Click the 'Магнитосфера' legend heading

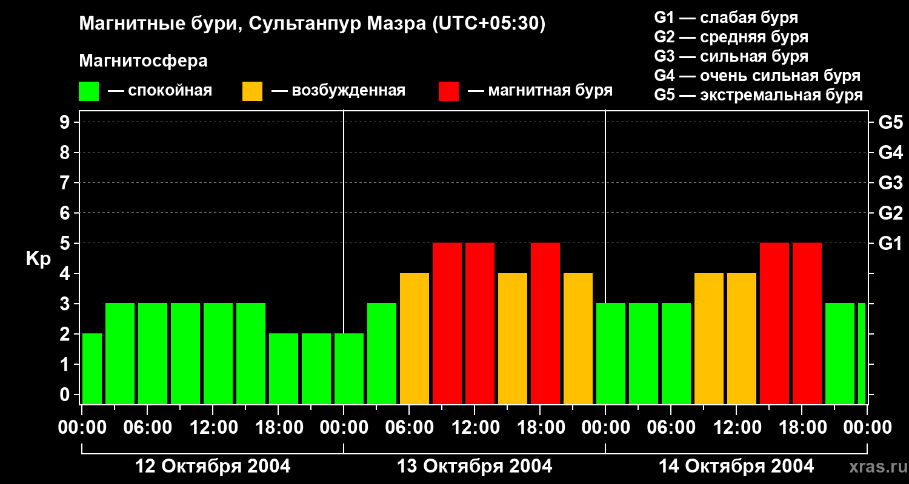pos(143,61)
